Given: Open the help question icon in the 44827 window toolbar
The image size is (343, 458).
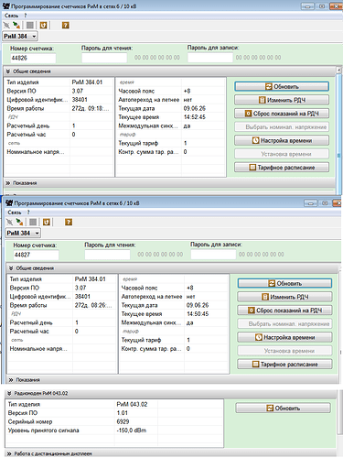Looking at the screenshot, I should pos(69,222).
